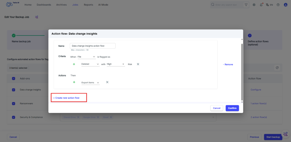Delete the Export items action row
The width and height of the screenshot is (291, 142).
pyautogui.click(x=107, y=82)
